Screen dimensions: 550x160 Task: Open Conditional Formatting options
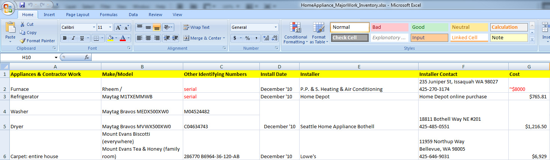(x=295, y=33)
